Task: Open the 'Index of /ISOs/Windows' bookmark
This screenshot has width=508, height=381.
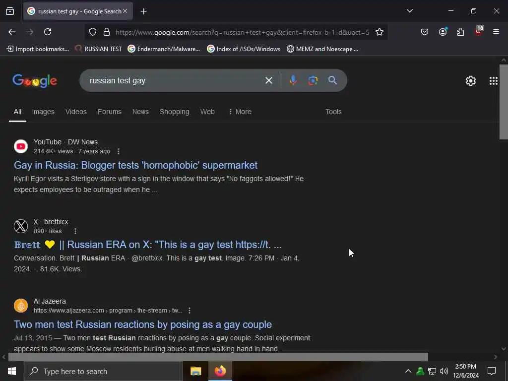Action: tap(244, 49)
